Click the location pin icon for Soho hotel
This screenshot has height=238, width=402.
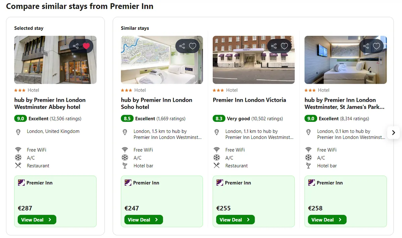[x=125, y=132]
